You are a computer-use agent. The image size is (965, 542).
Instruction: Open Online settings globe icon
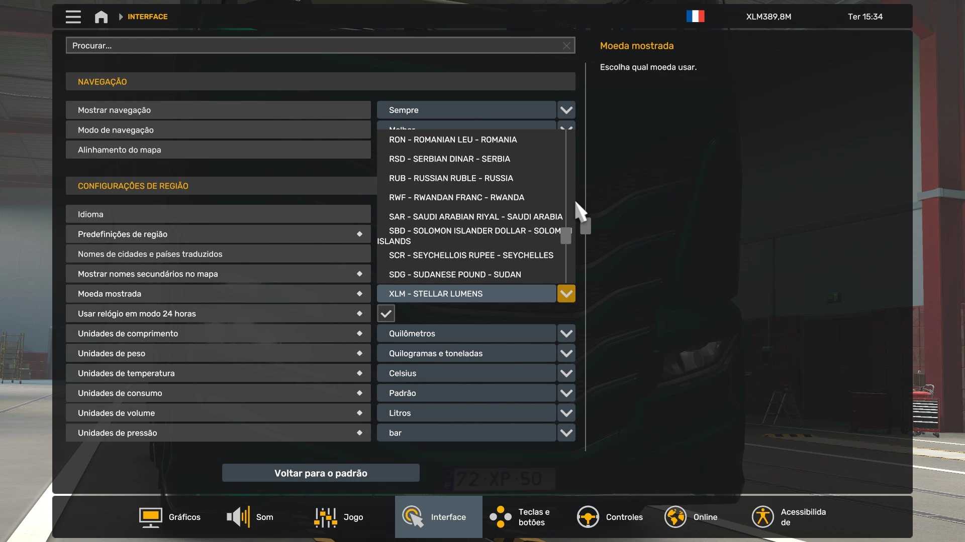[675, 517]
